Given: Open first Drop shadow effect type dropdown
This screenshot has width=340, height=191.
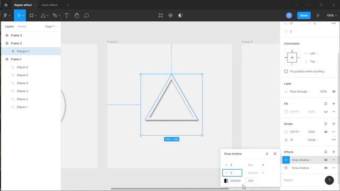Looking at the screenshot, I should pyautogui.click(x=302, y=160).
